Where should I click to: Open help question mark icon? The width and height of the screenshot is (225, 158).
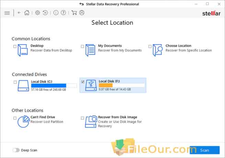(x=63, y=13)
